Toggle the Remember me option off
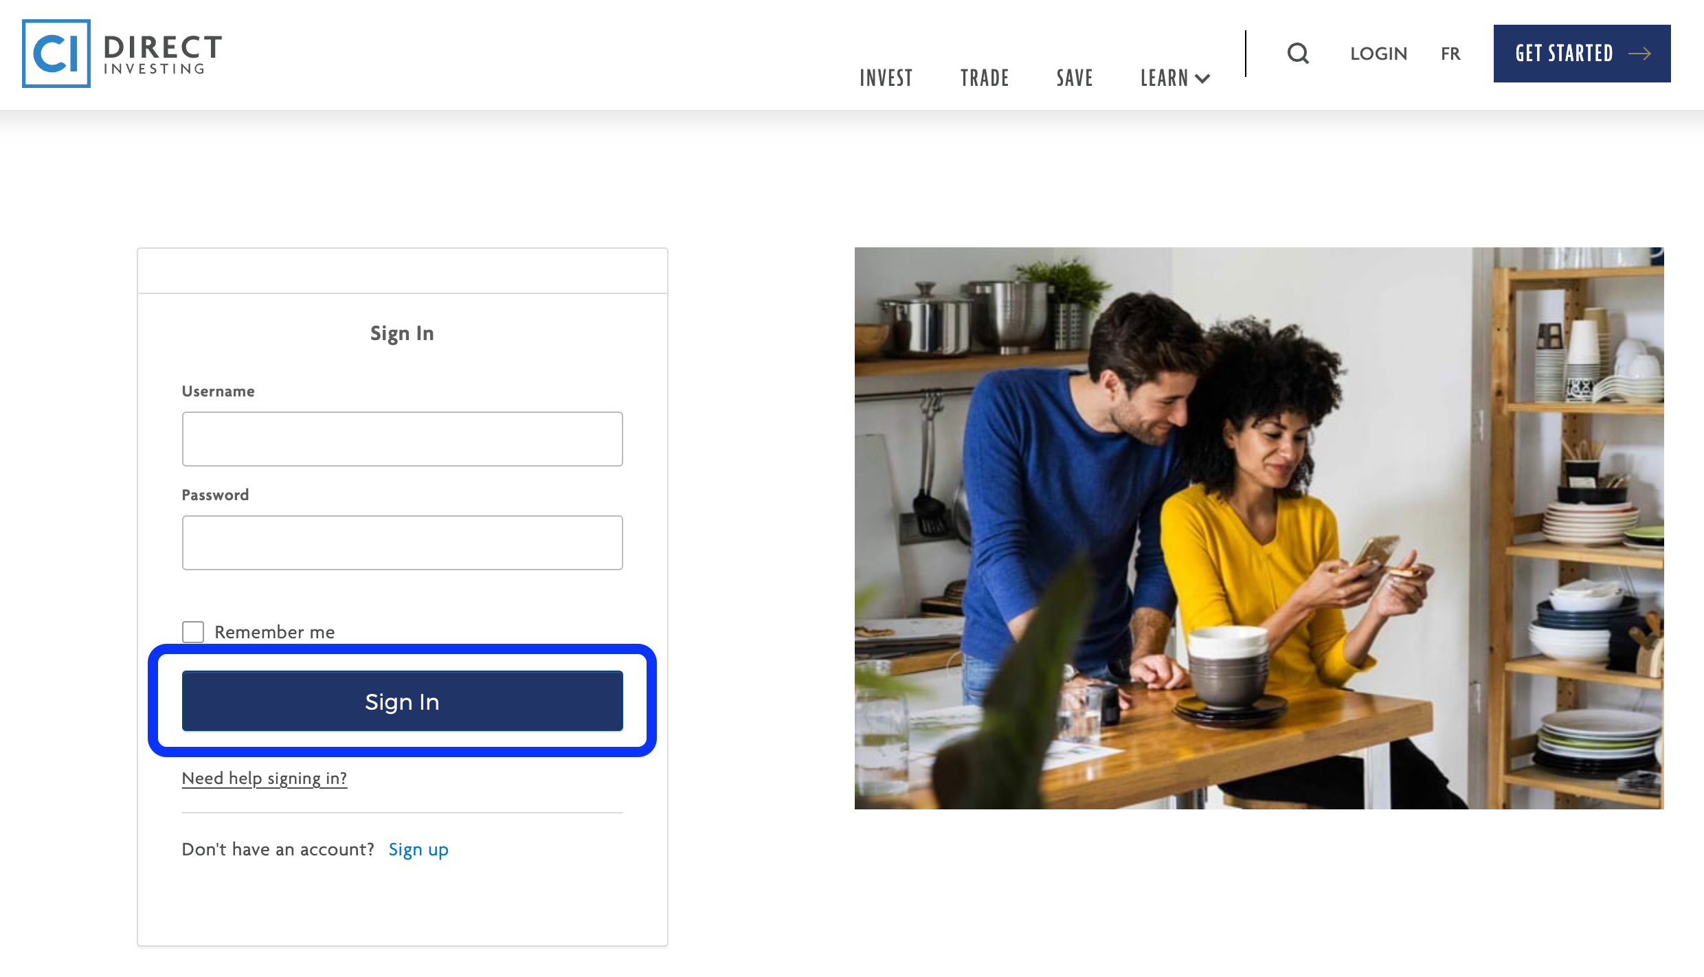The image size is (1704, 977). (x=192, y=632)
